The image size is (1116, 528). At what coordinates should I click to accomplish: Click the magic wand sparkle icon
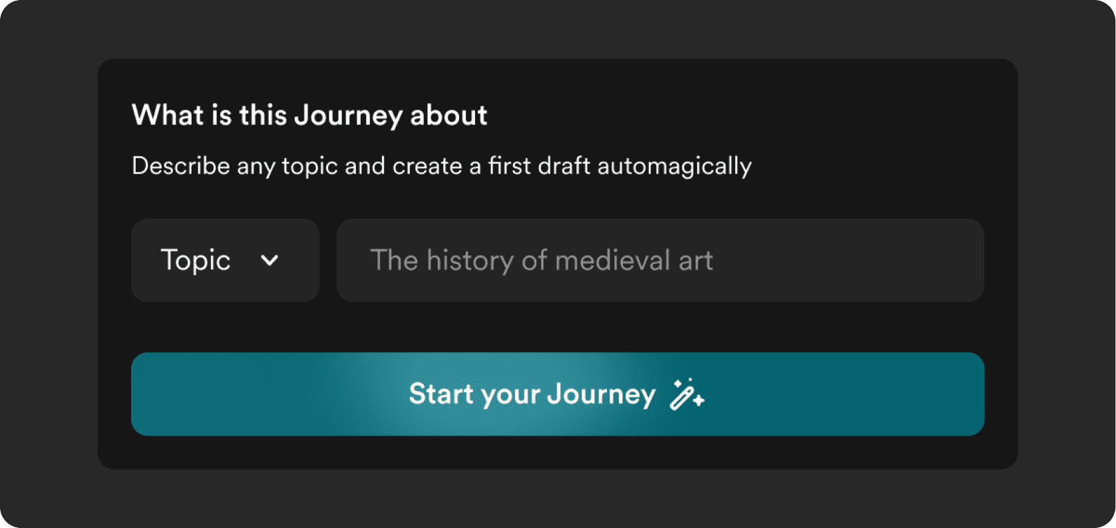click(x=686, y=394)
